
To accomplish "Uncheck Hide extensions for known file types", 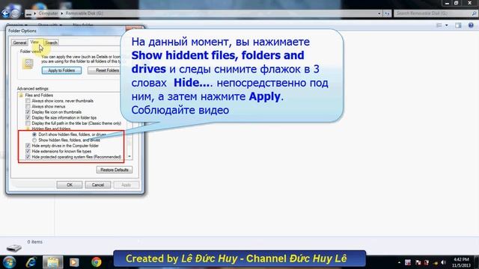I will (28, 151).
